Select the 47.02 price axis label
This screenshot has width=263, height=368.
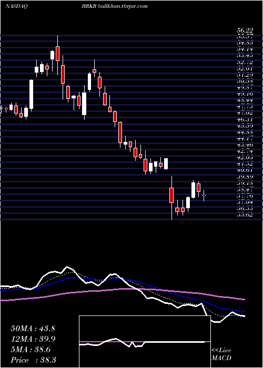(x=245, y=113)
